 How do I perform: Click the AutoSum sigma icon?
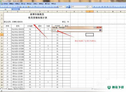45,7
